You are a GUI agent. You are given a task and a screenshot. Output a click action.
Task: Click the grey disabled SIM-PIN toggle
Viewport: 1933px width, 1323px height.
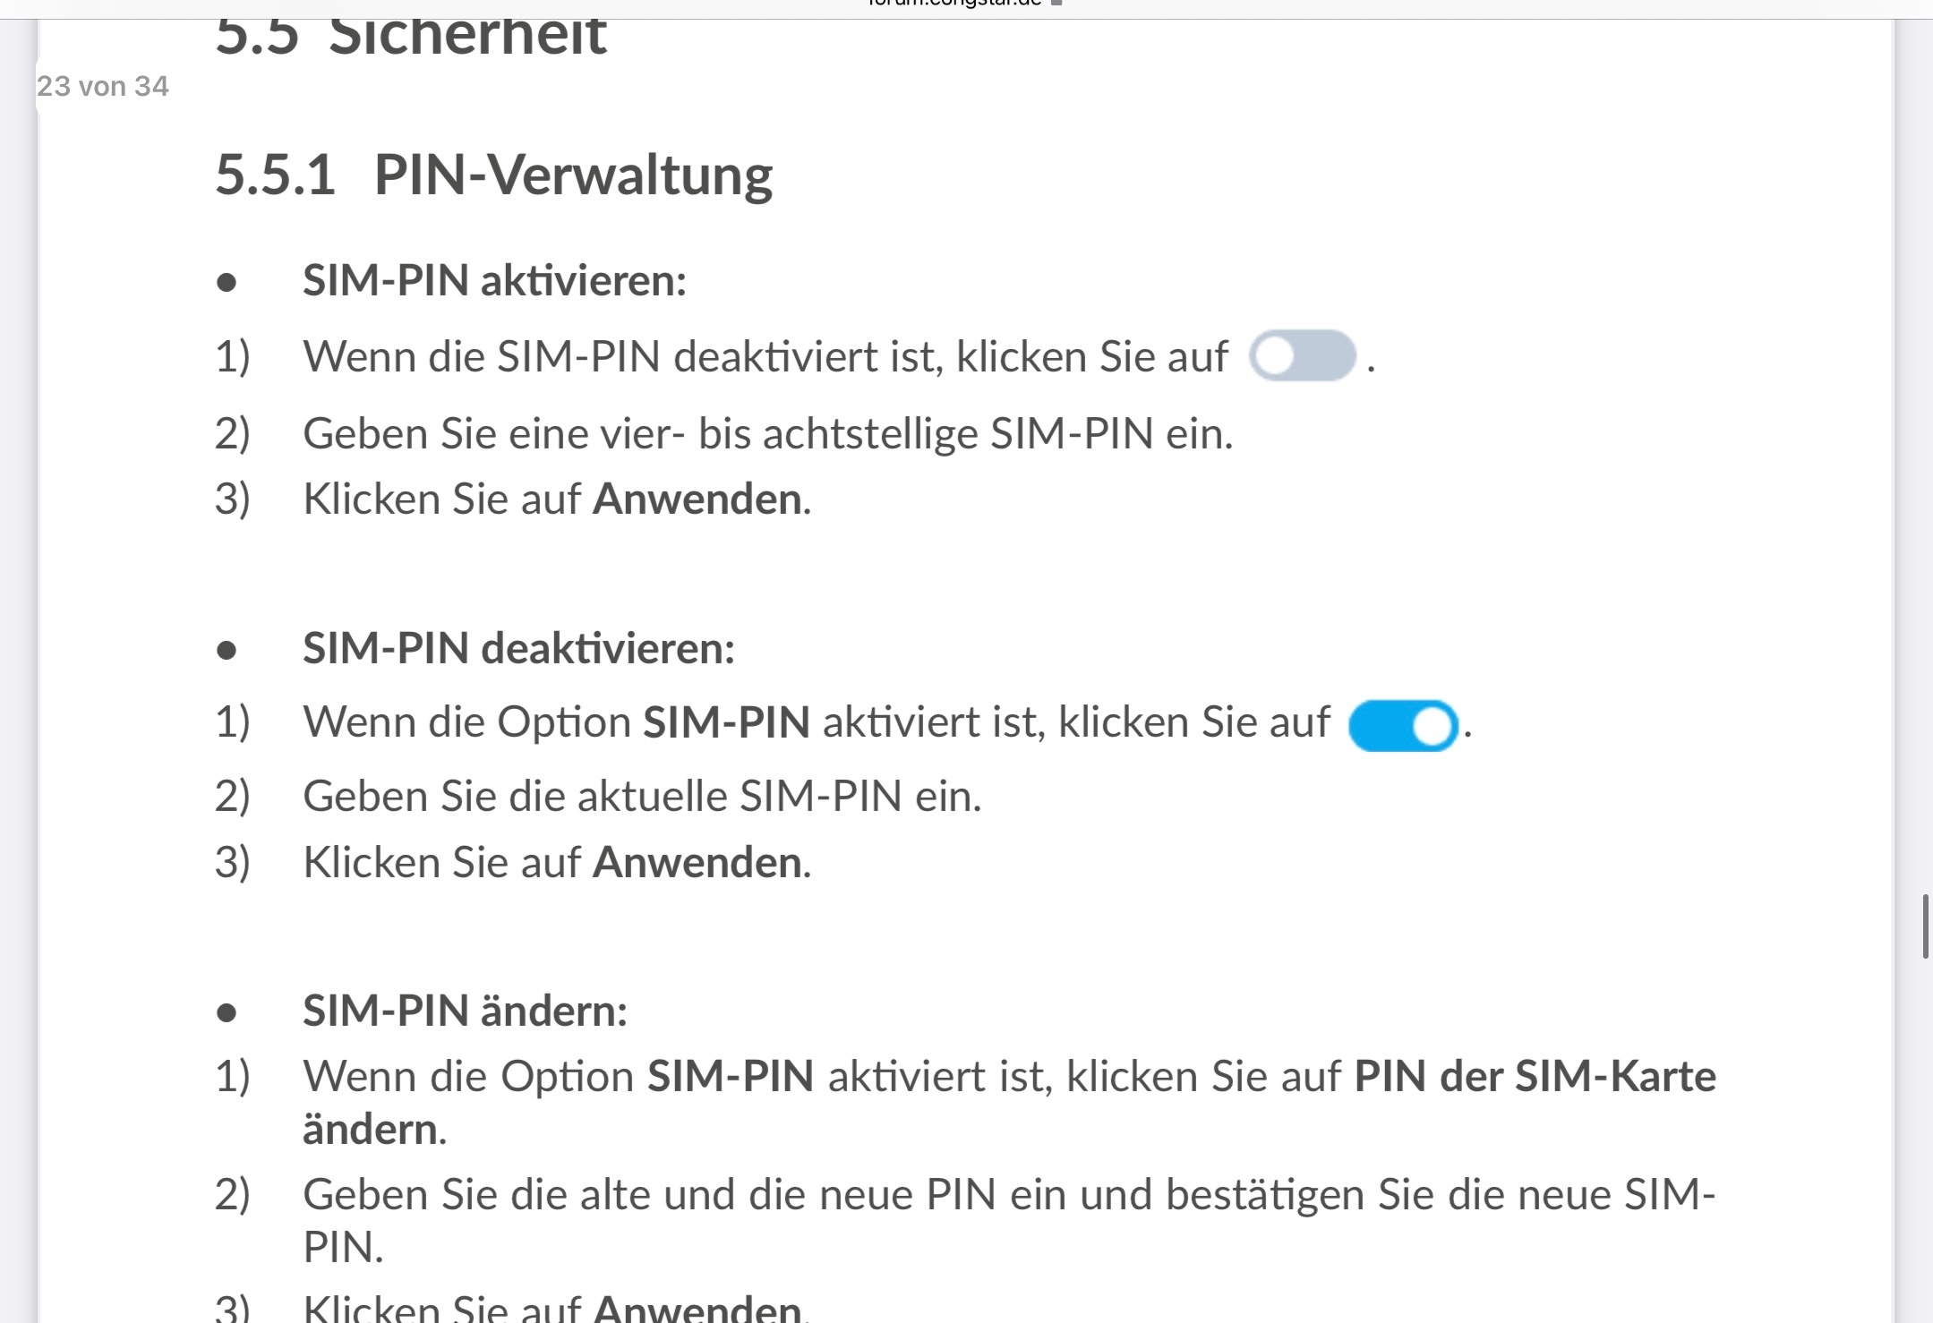pos(1303,355)
